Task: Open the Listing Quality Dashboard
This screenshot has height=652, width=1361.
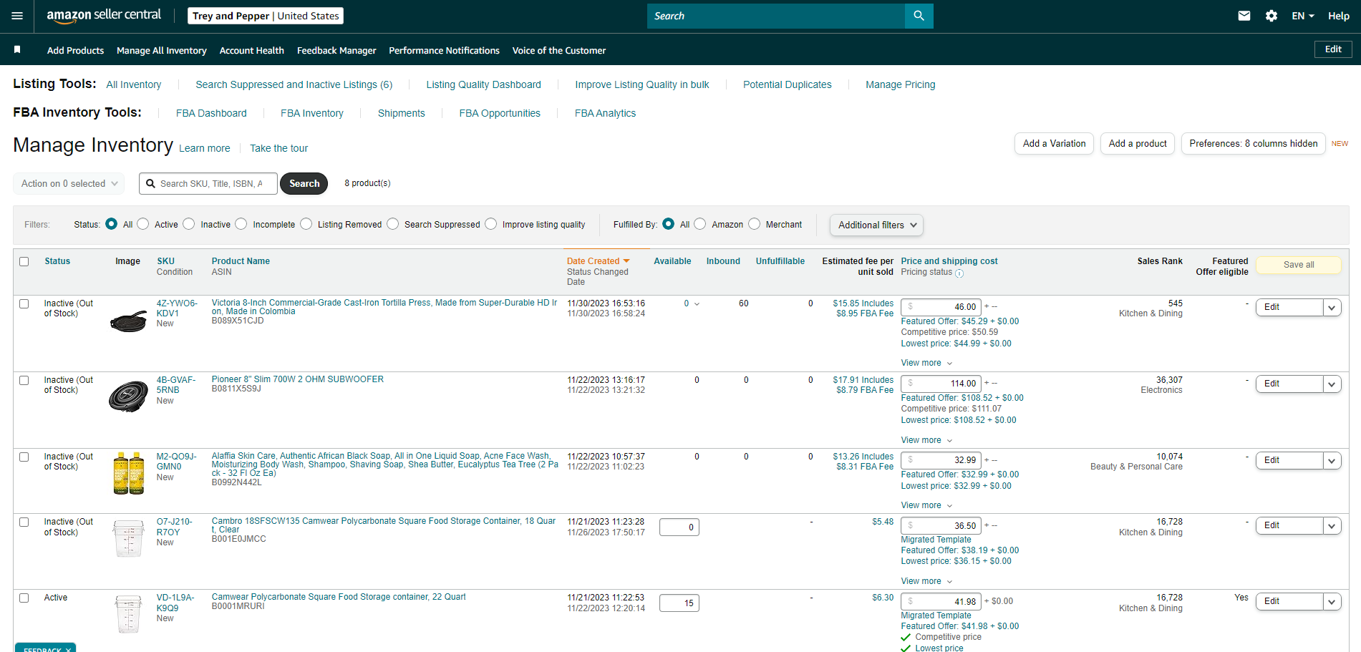Action: coord(484,84)
